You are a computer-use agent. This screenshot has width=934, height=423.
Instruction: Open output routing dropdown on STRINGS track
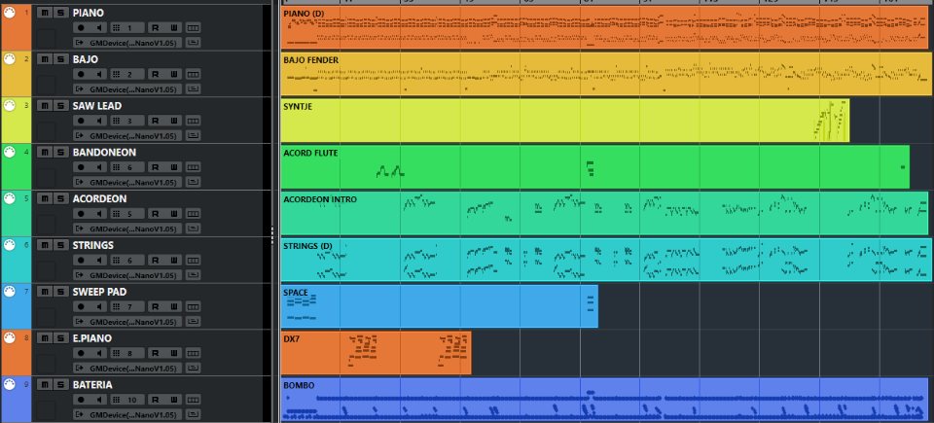[127, 274]
